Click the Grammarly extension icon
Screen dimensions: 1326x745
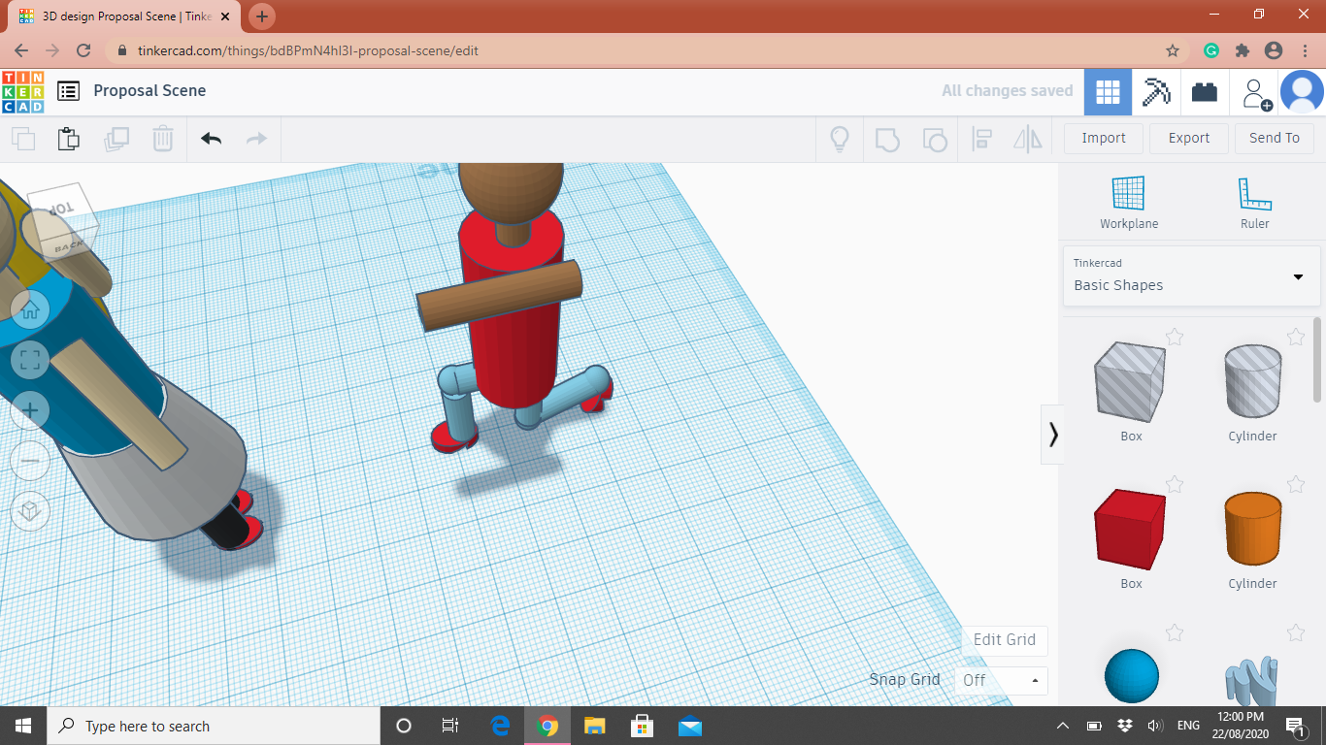coord(1211,50)
